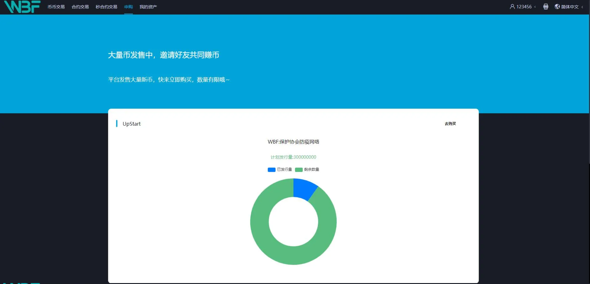Viewport: 590px width, 284px height.
Task: Click the globe language icon
Action: tap(557, 6)
